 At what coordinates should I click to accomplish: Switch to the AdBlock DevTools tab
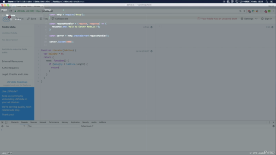point(103,122)
